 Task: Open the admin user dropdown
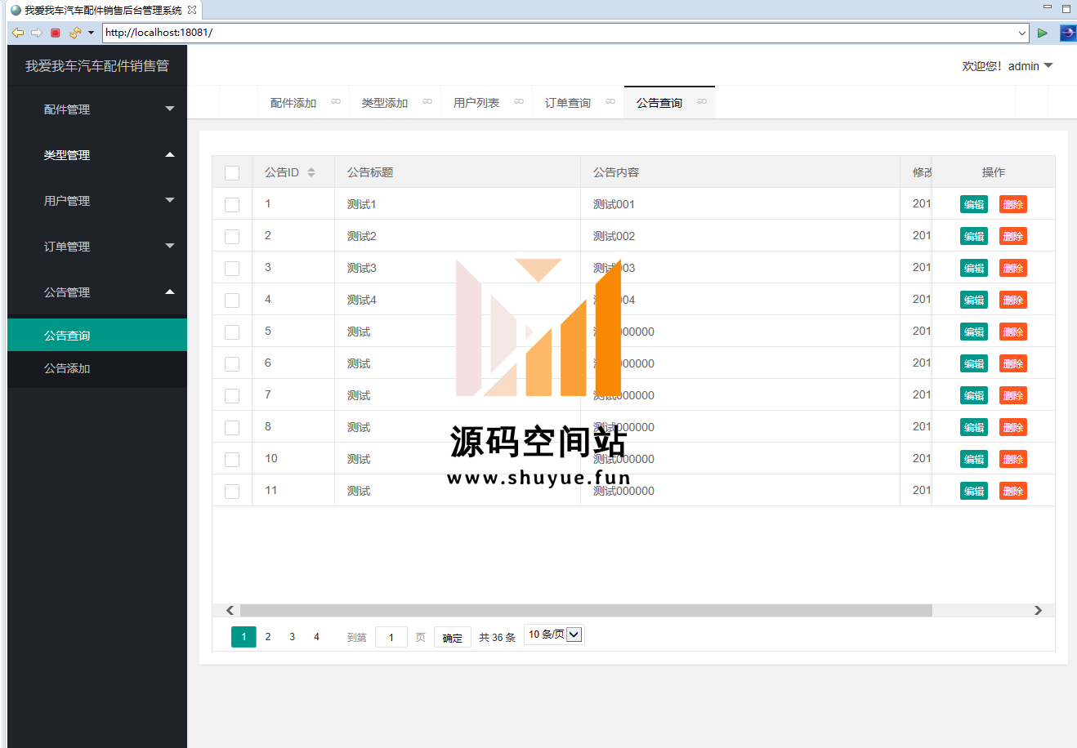(1008, 66)
